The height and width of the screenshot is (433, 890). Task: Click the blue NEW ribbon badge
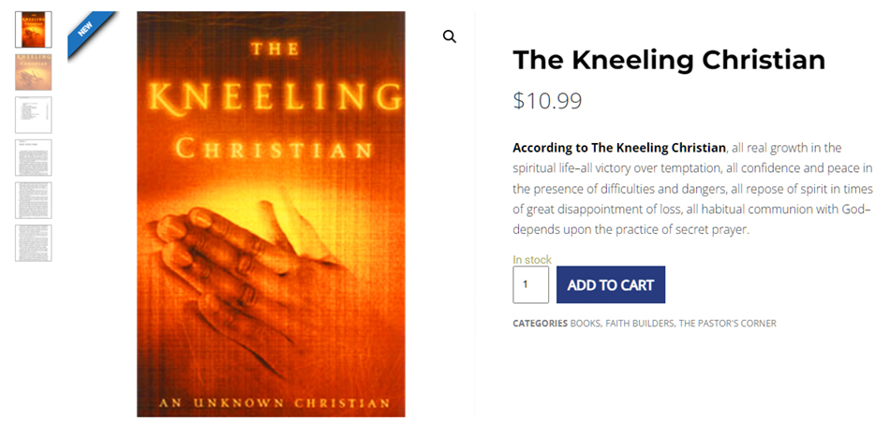(x=88, y=30)
